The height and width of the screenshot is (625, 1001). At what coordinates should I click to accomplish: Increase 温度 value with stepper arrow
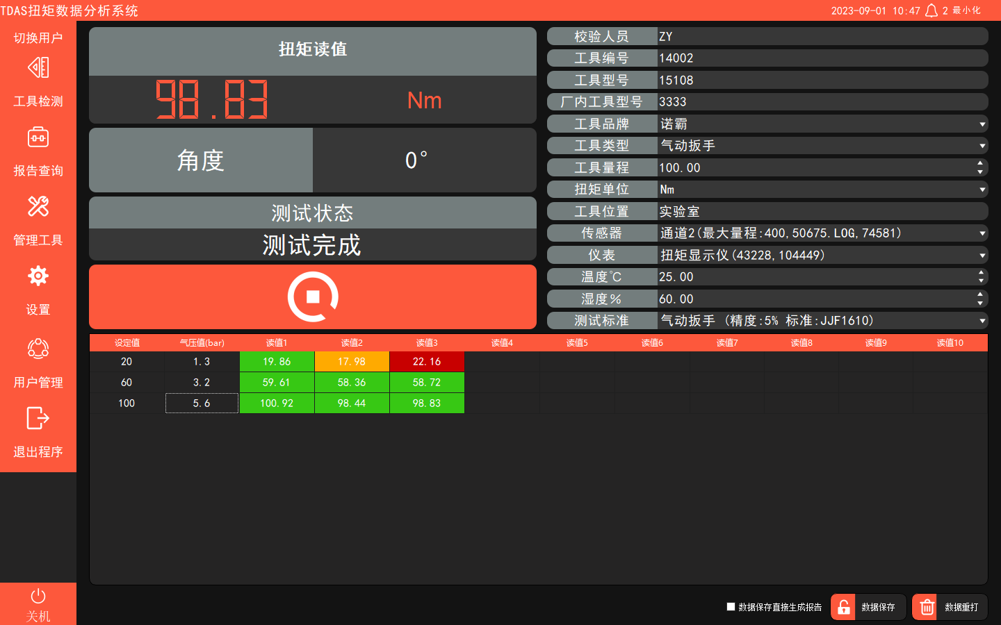point(981,273)
